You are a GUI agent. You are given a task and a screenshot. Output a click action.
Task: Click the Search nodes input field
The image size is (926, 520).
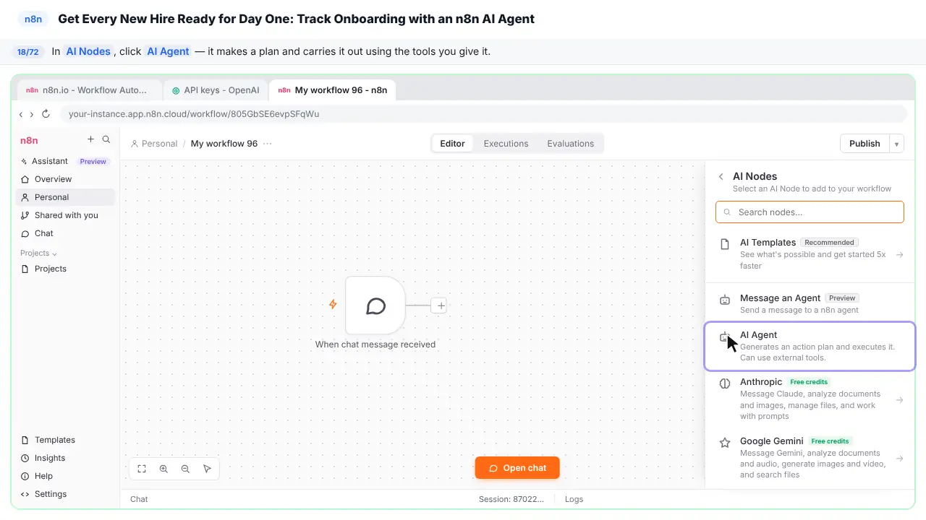click(x=810, y=212)
